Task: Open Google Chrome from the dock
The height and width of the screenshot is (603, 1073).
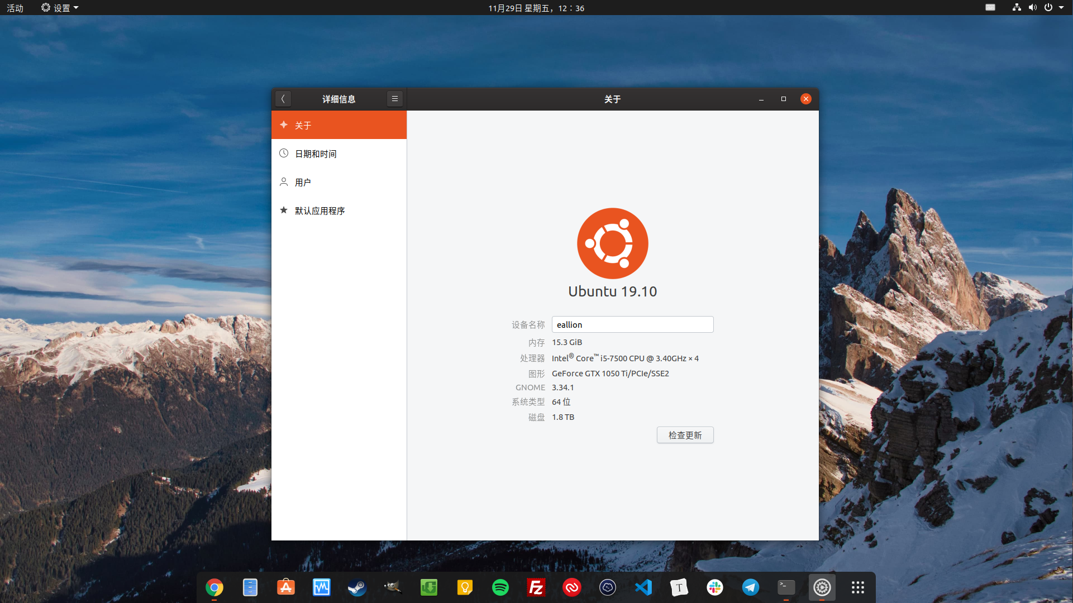Action: pos(214,587)
